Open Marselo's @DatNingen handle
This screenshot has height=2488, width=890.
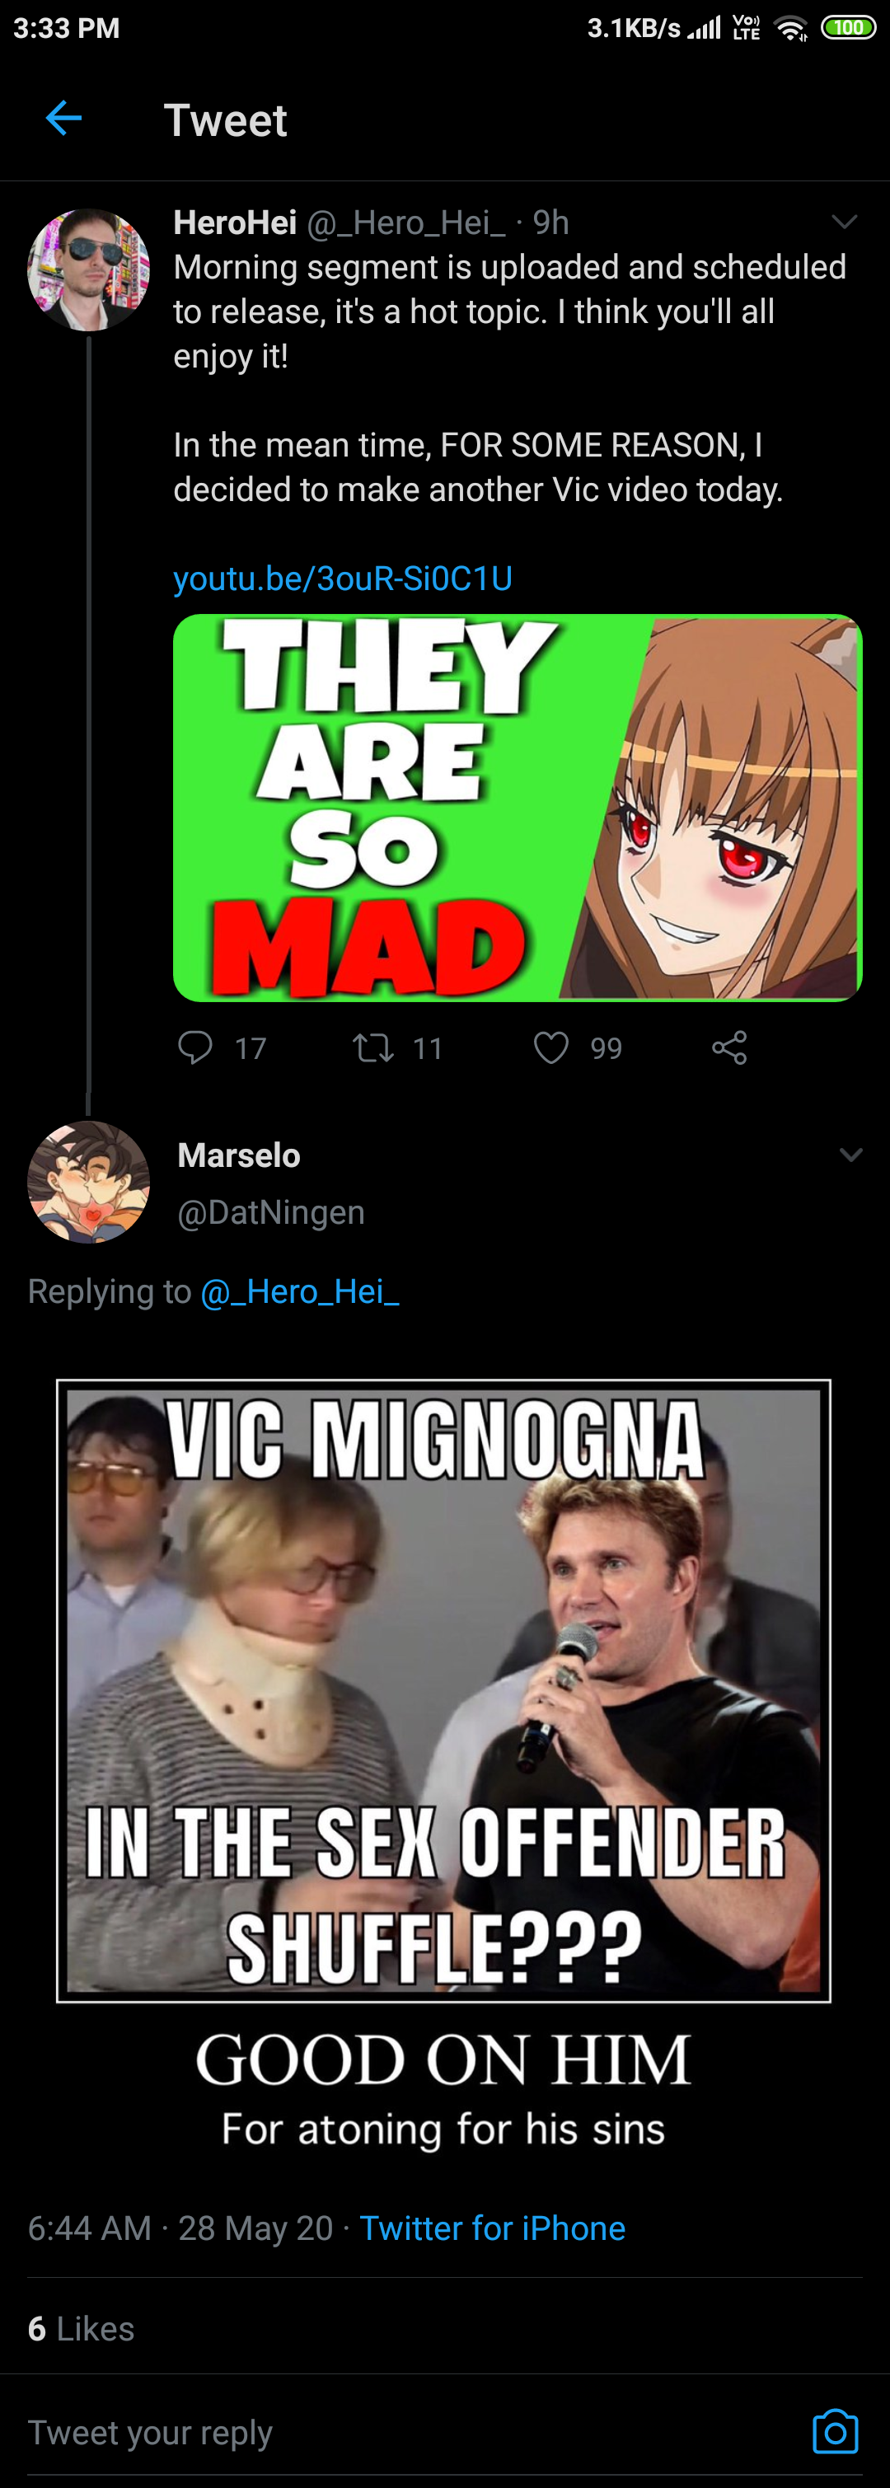point(271,1211)
